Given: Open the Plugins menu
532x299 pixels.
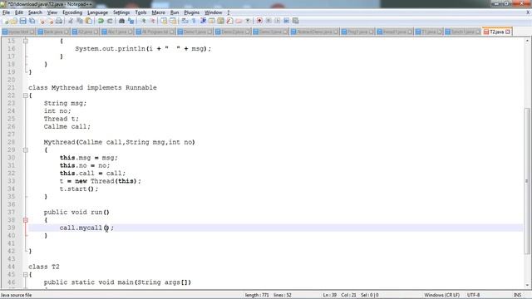Looking at the screenshot, I should point(192,12).
